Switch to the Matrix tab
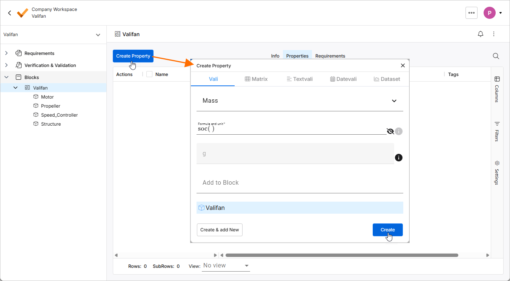 tap(256, 79)
